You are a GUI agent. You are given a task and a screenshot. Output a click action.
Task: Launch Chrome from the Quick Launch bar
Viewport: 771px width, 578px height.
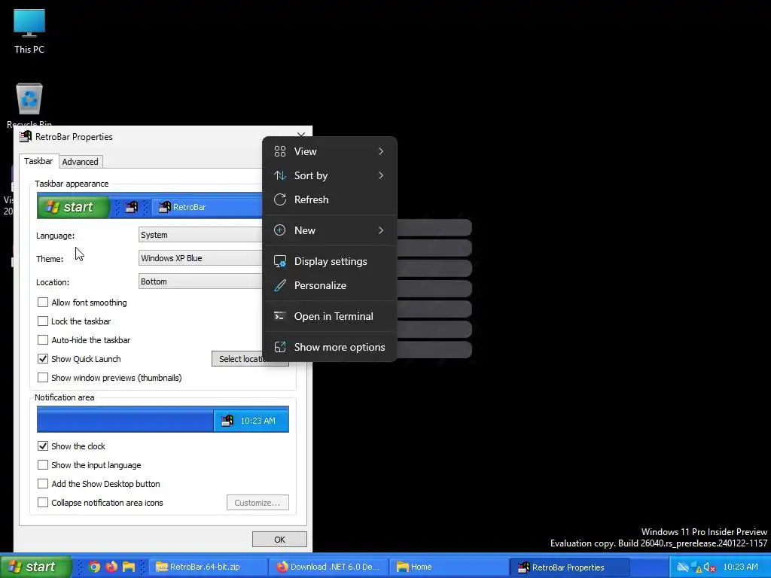[x=94, y=567]
